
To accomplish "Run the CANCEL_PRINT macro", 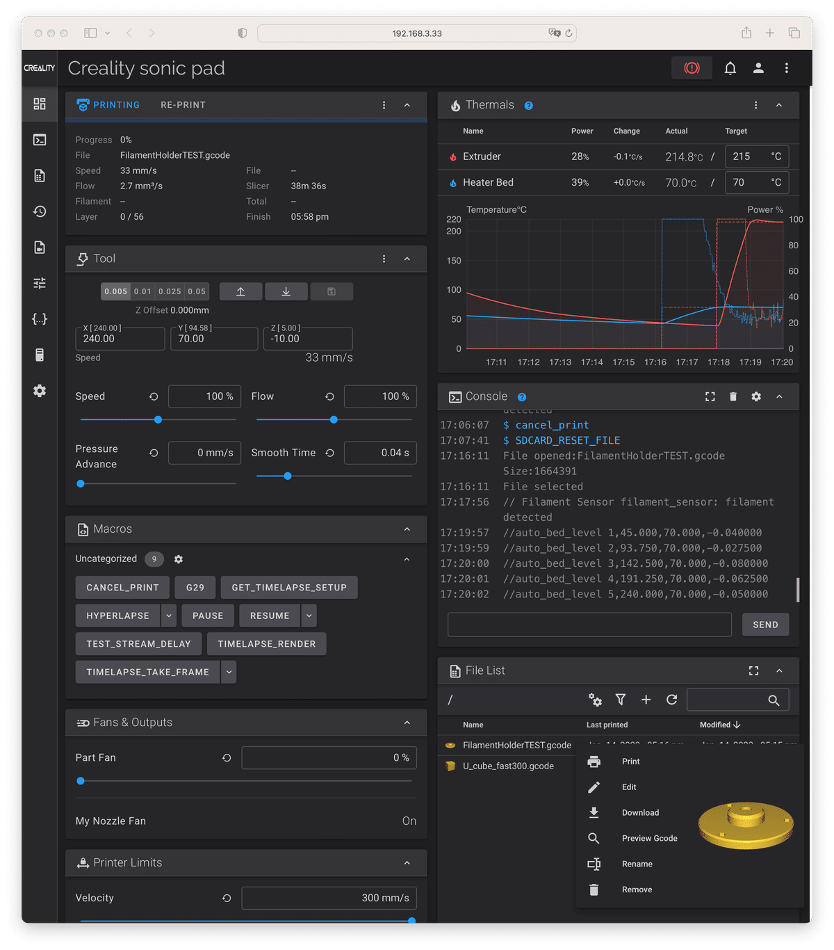I will (122, 588).
